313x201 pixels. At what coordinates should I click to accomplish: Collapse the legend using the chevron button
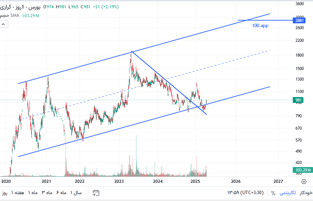click(x=3, y=24)
